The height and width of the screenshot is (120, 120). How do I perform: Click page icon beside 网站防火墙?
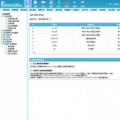click(x=7, y=28)
